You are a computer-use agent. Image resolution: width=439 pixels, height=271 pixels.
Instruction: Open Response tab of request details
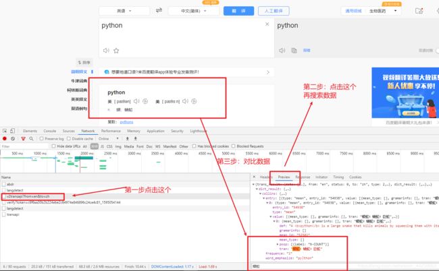pos(303,177)
